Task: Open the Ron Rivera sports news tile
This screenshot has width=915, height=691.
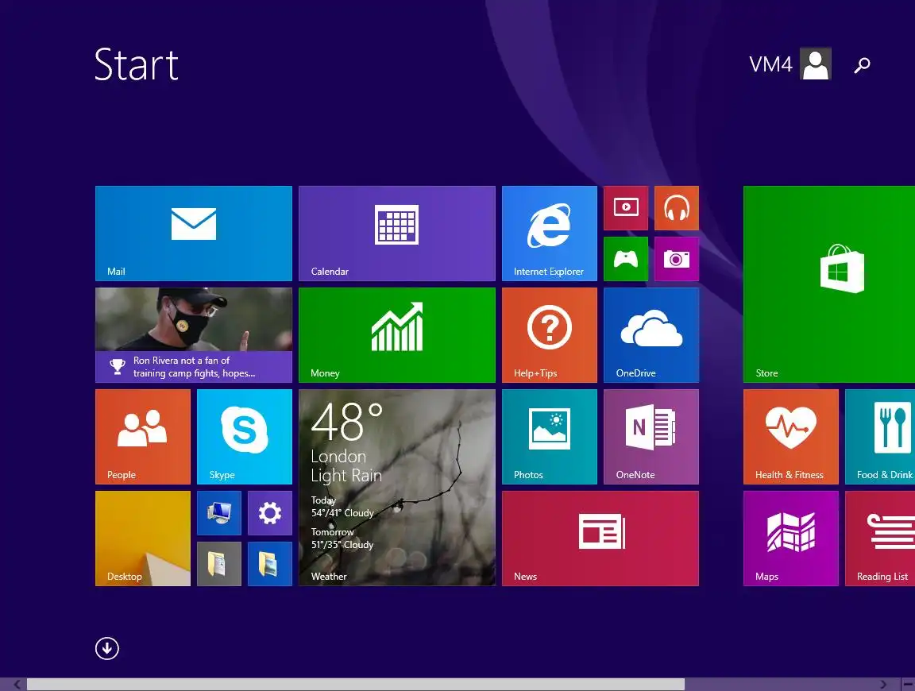Action: click(x=193, y=335)
